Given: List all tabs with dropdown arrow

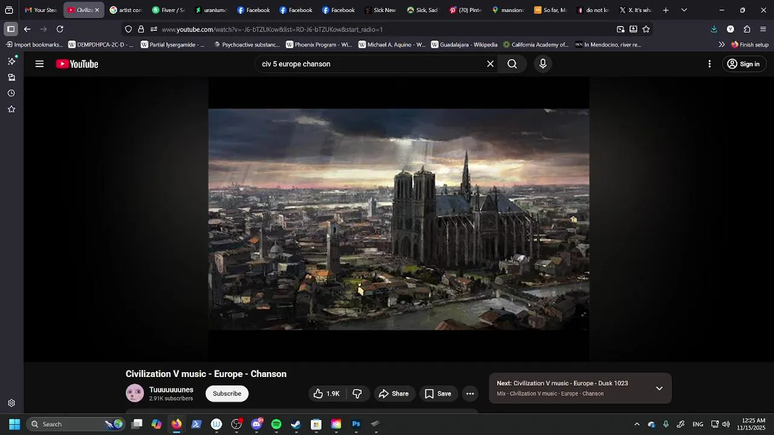Looking at the screenshot, I should (684, 10).
